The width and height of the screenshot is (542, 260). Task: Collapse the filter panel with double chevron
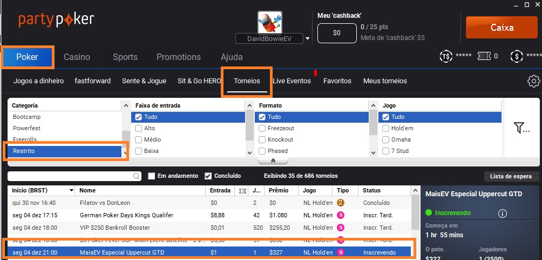(273, 161)
